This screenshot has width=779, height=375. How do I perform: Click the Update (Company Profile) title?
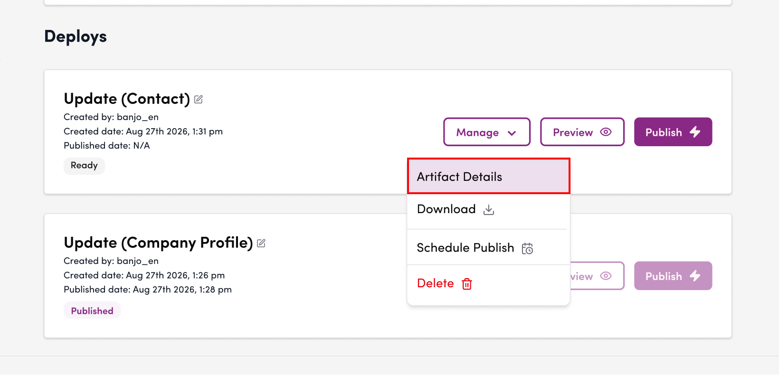tap(158, 243)
